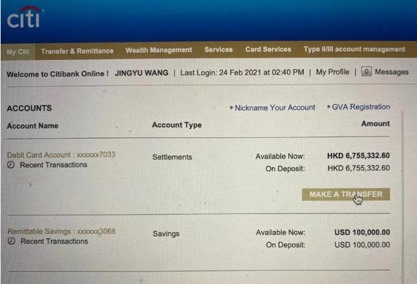
Task: Click the 0 messages counter icon
Action: pos(366,72)
